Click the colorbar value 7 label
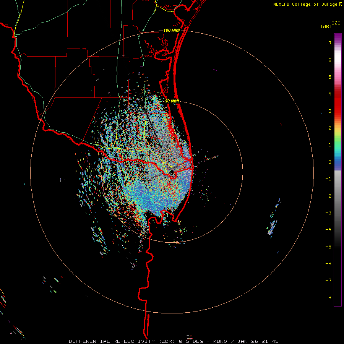Image resolution: width=344 pixels, height=344 pixels. (330, 43)
